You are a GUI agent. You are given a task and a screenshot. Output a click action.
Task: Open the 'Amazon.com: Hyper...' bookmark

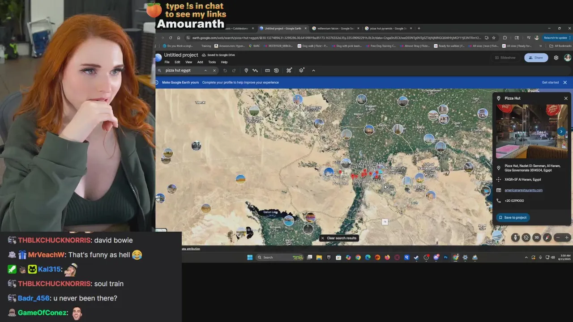tap(229, 46)
